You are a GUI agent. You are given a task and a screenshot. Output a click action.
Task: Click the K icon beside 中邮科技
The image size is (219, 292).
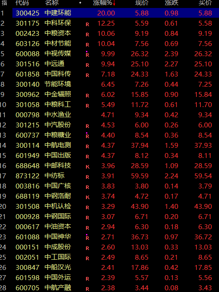coord(87,167)
